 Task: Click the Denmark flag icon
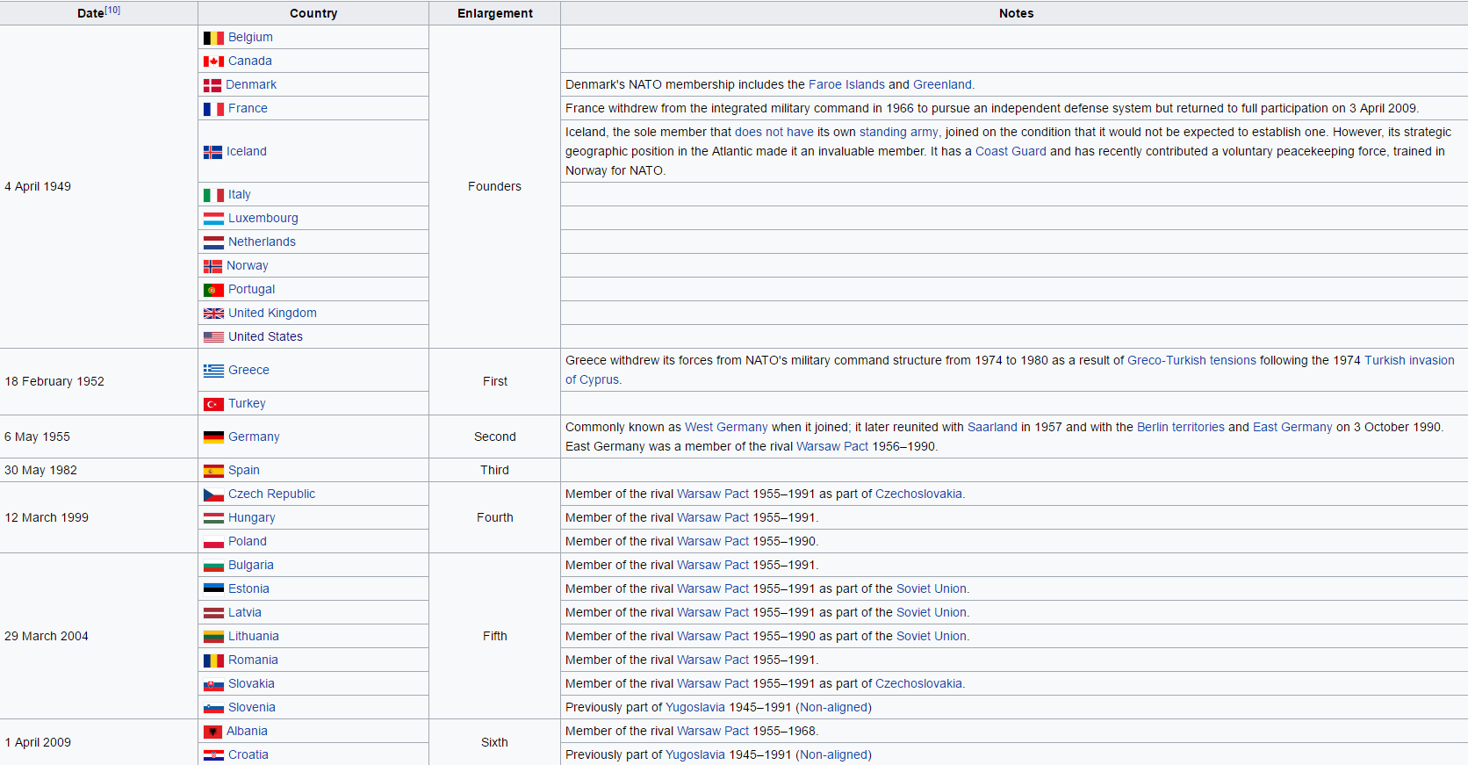(x=212, y=85)
